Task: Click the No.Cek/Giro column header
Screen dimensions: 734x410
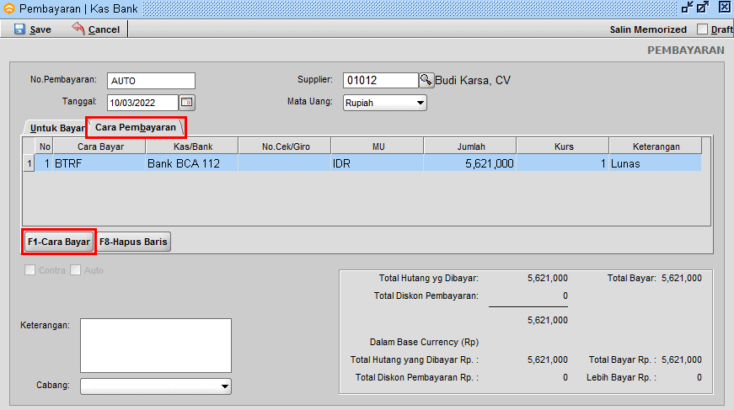Action: point(285,146)
